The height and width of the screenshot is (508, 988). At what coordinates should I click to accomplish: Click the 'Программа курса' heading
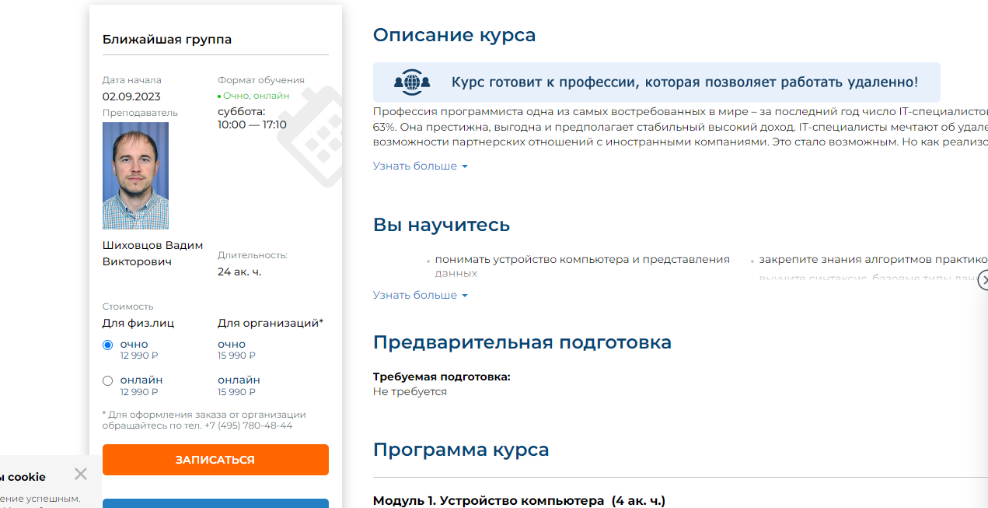tap(461, 450)
